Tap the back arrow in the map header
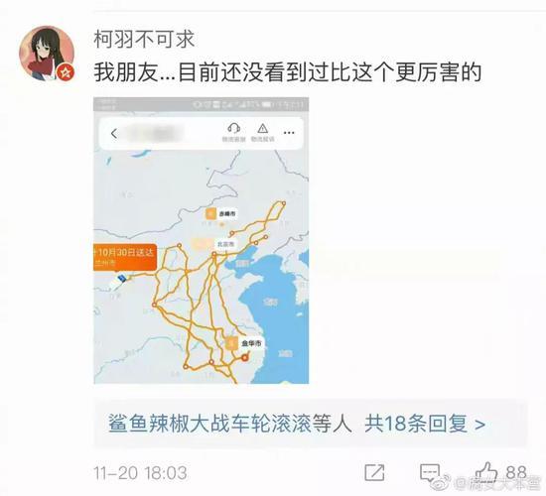This screenshot has height=496, width=546. 114,134
